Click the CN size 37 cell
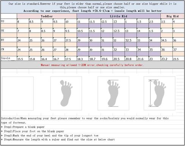The height and width of the screenshot is (146, 185). click(179, 49)
